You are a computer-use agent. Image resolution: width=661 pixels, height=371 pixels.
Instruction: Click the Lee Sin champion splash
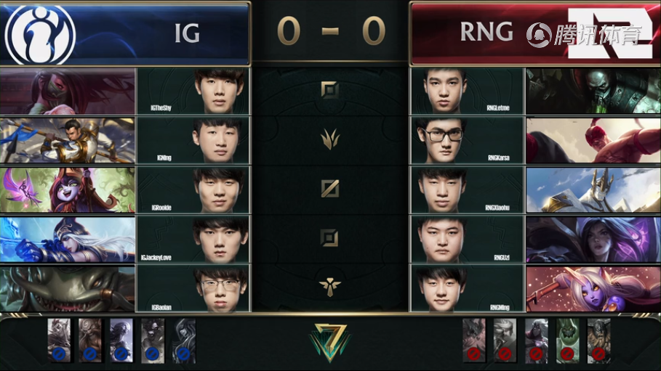593,141
